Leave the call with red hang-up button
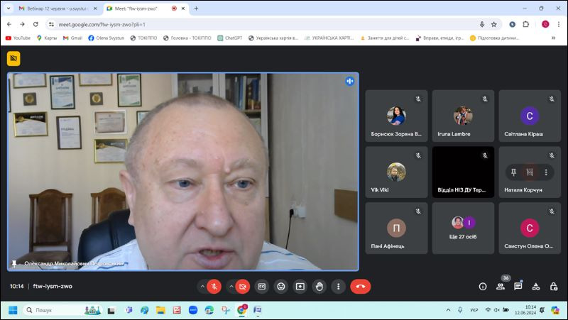Image resolution: width=568 pixels, height=320 pixels. point(361,287)
